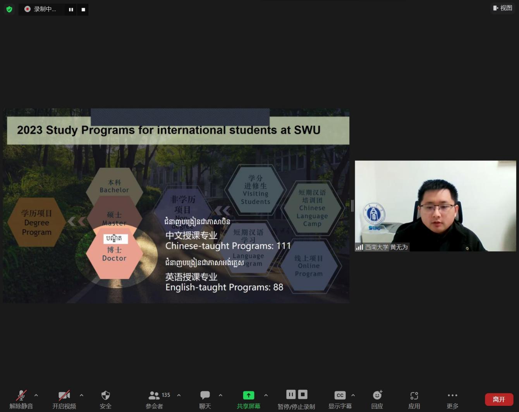The width and height of the screenshot is (519, 412).
Task: Open the 视图 view layout menu
Action: point(503,8)
